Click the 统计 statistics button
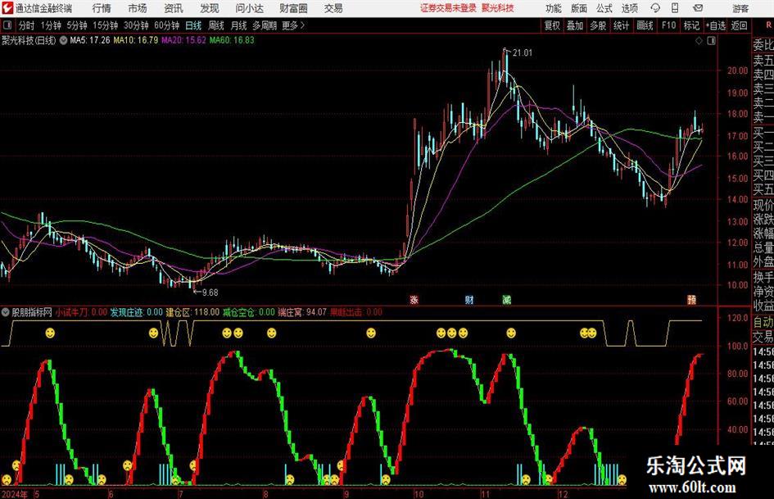774x499 pixels. pos(621,25)
